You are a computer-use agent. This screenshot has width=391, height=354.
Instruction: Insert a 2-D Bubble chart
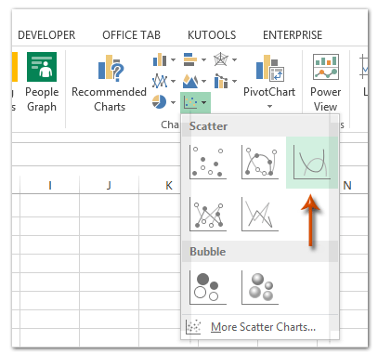point(208,287)
